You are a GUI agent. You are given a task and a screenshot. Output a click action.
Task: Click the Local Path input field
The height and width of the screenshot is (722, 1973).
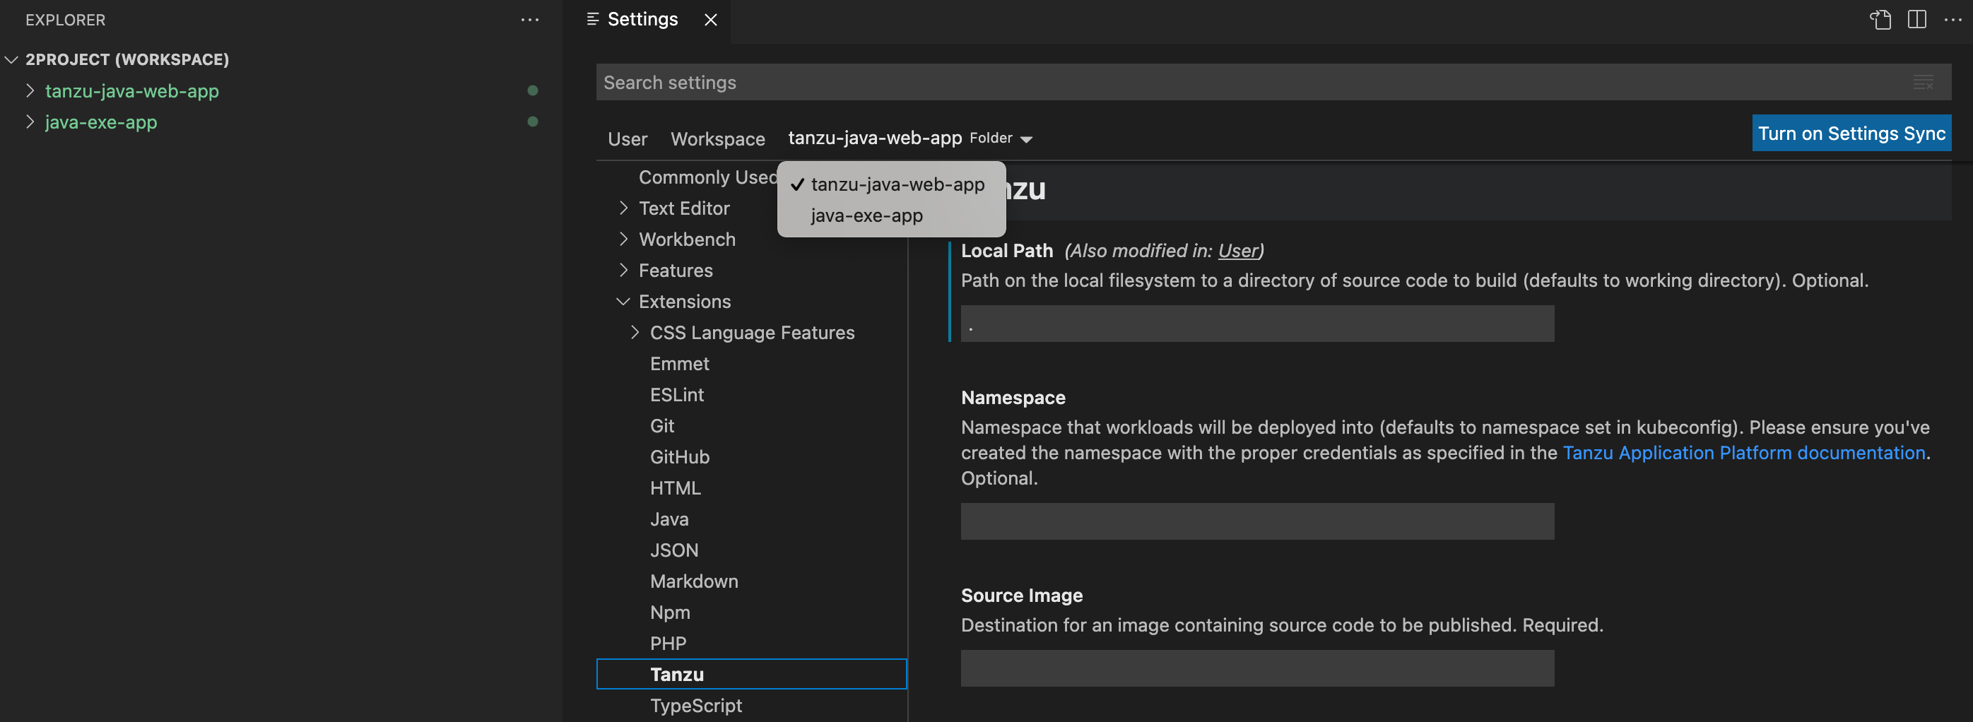tap(1257, 324)
